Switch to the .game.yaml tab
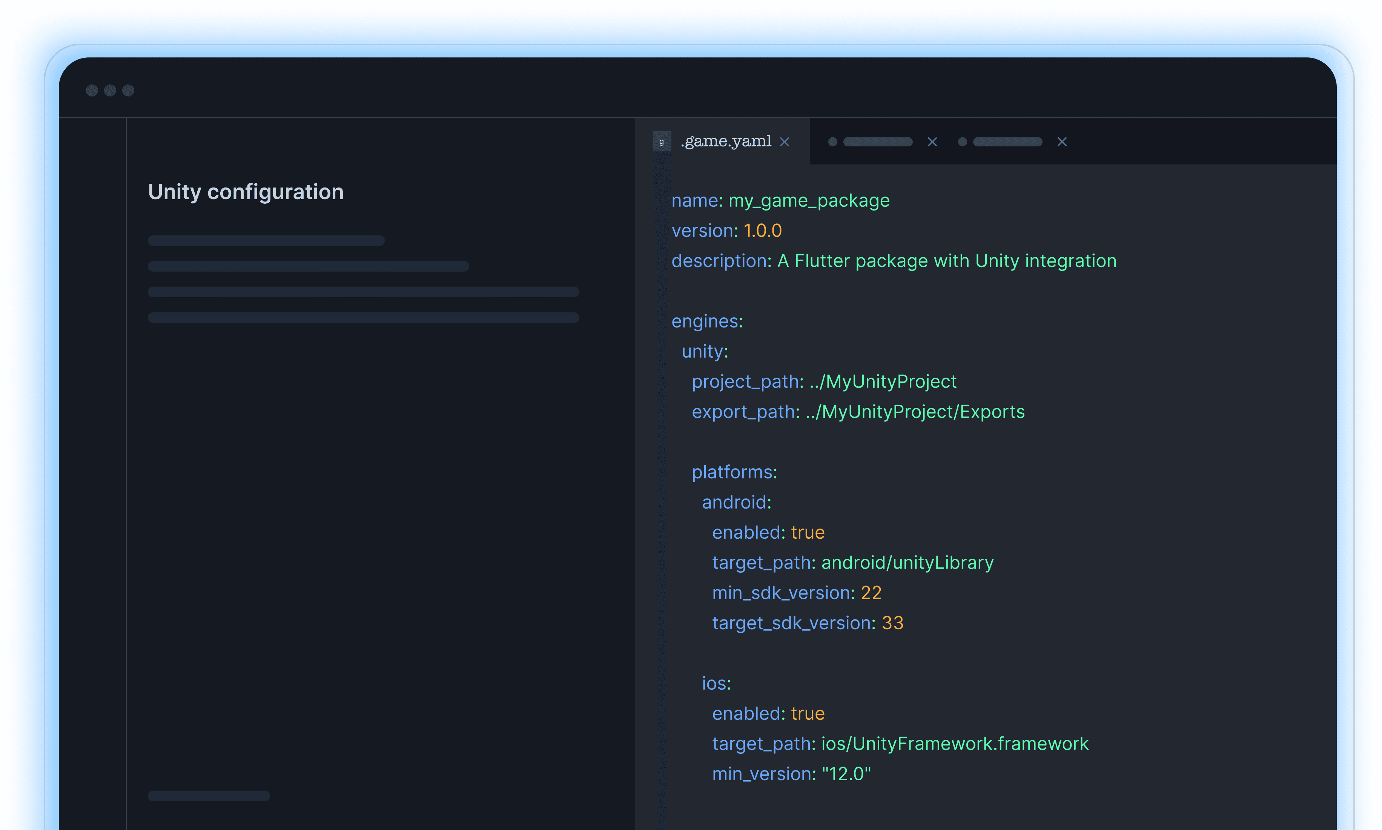Viewport: 1382px width, 830px height. pyautogui.click(x=726, y=141)
